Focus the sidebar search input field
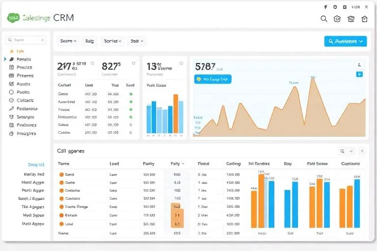 (x=26, y=40)
